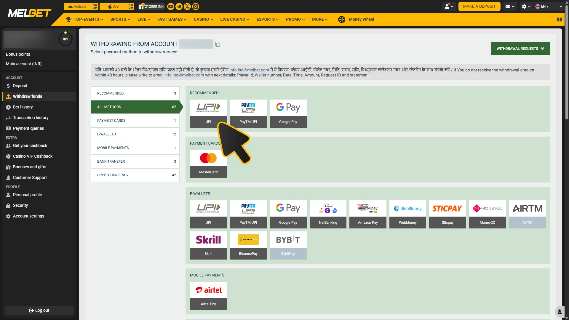Viewport: 569px width, 320px height.
Task: Expand the Fast Games menu
Action: pos(172,20)
